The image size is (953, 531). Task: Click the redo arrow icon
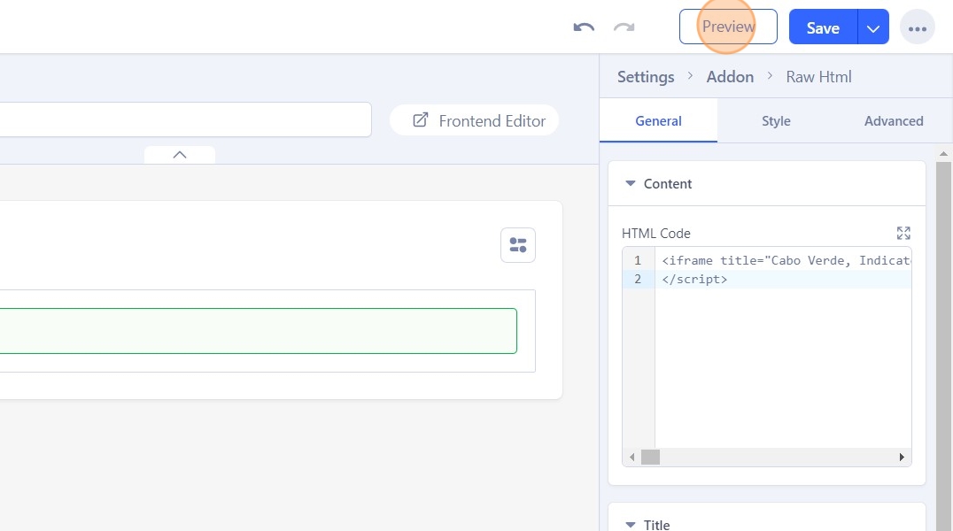pos(624,27)
